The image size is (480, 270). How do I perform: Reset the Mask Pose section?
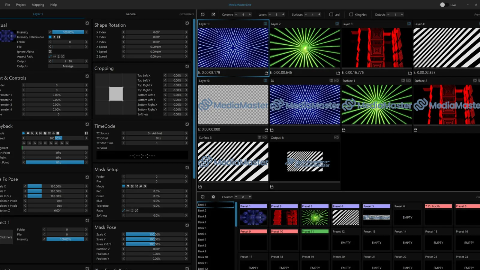187,225
